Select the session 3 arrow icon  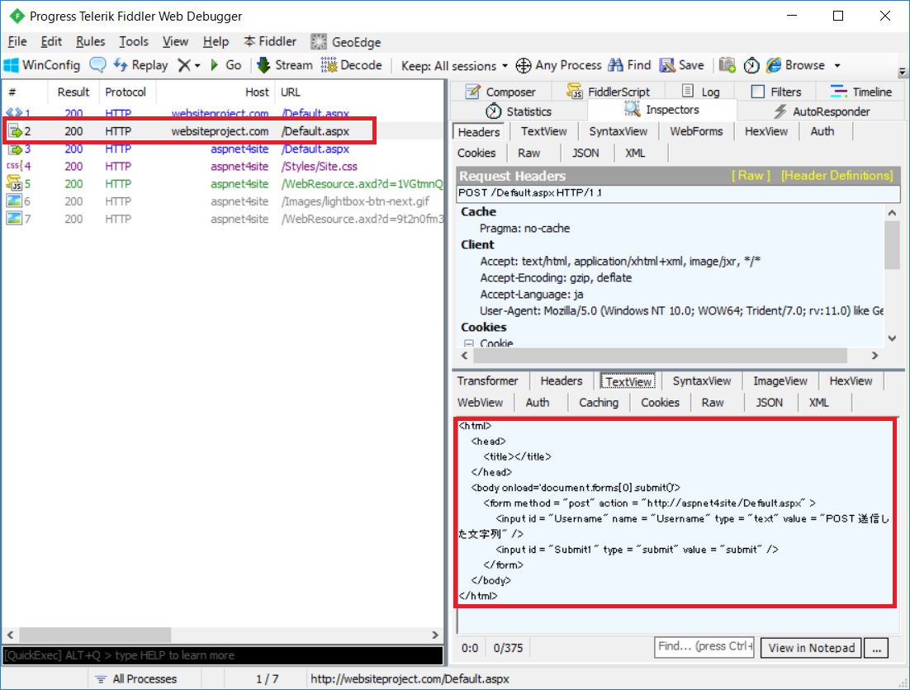(15, 149)
